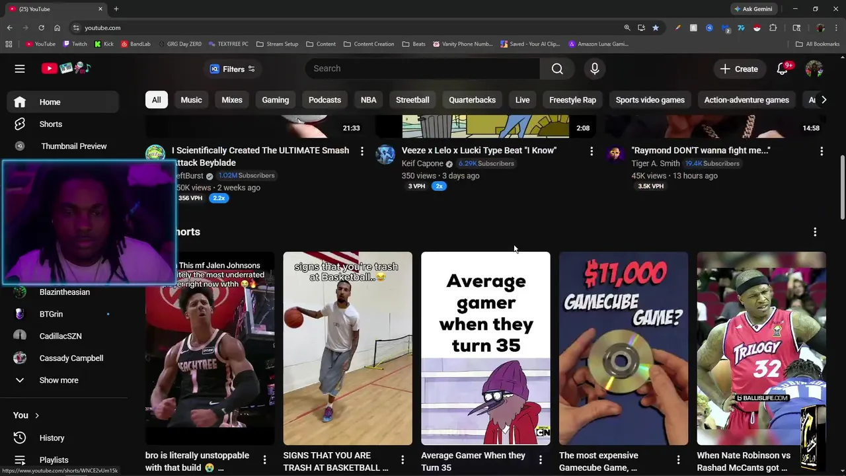This screenshot has width=846, height=476.
Task: Open Cassady Campbell subscription channel
Action: click(x=63, y=358)
